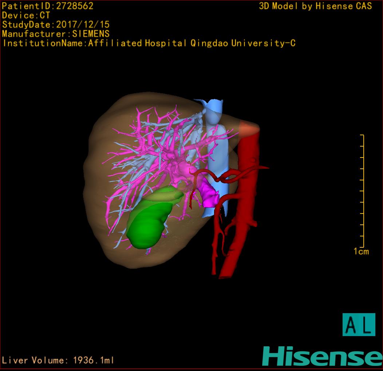Viewport: 383px width, 371px height.
Task: Click the '3D Model by Hisense CAS' text
Action: pos(315,6)
